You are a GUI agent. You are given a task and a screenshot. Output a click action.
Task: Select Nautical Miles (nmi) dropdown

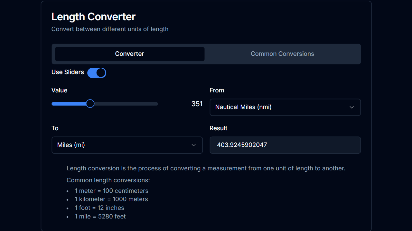tap(285, 107)
